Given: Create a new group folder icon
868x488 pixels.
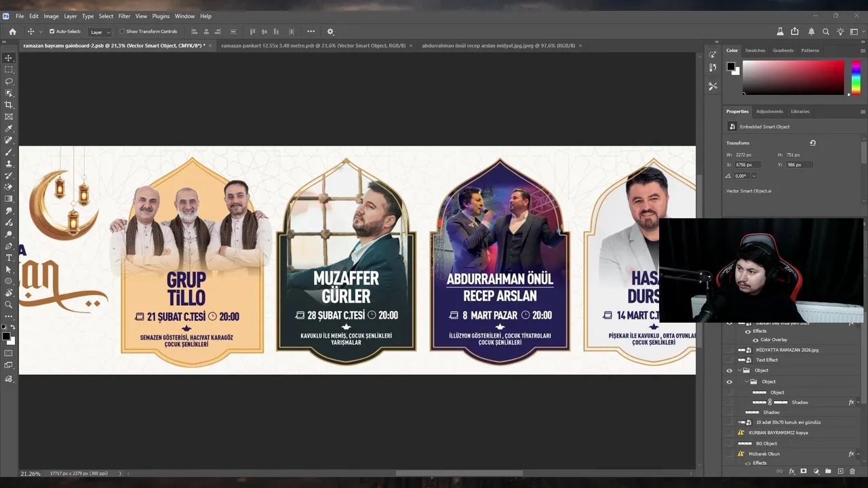Looking at the screenshot, I should tap(828, 471).
